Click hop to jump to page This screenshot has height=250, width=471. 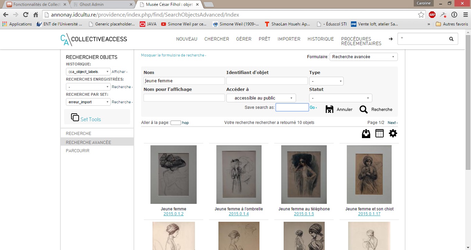pyautogui.click(x=185, y=123)
